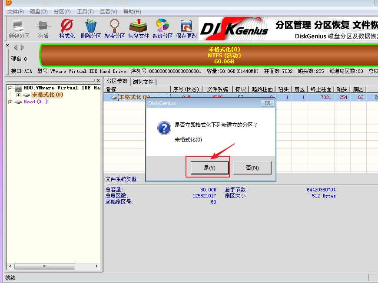Open the Recover Files (恢复文件) tool
The width and height of the screenshot is (378, 283).
pos(139,29)
